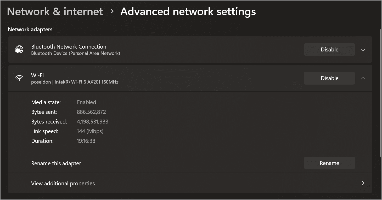Click the collapse arrow beside Wi-Fi's Disable button

tap(363, 78)
